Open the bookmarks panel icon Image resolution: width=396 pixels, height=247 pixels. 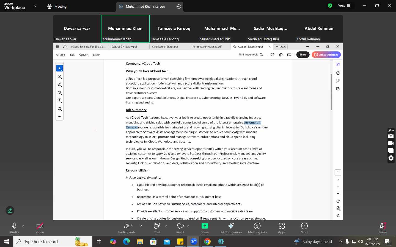pyautogui.click(x=338, y=81)
